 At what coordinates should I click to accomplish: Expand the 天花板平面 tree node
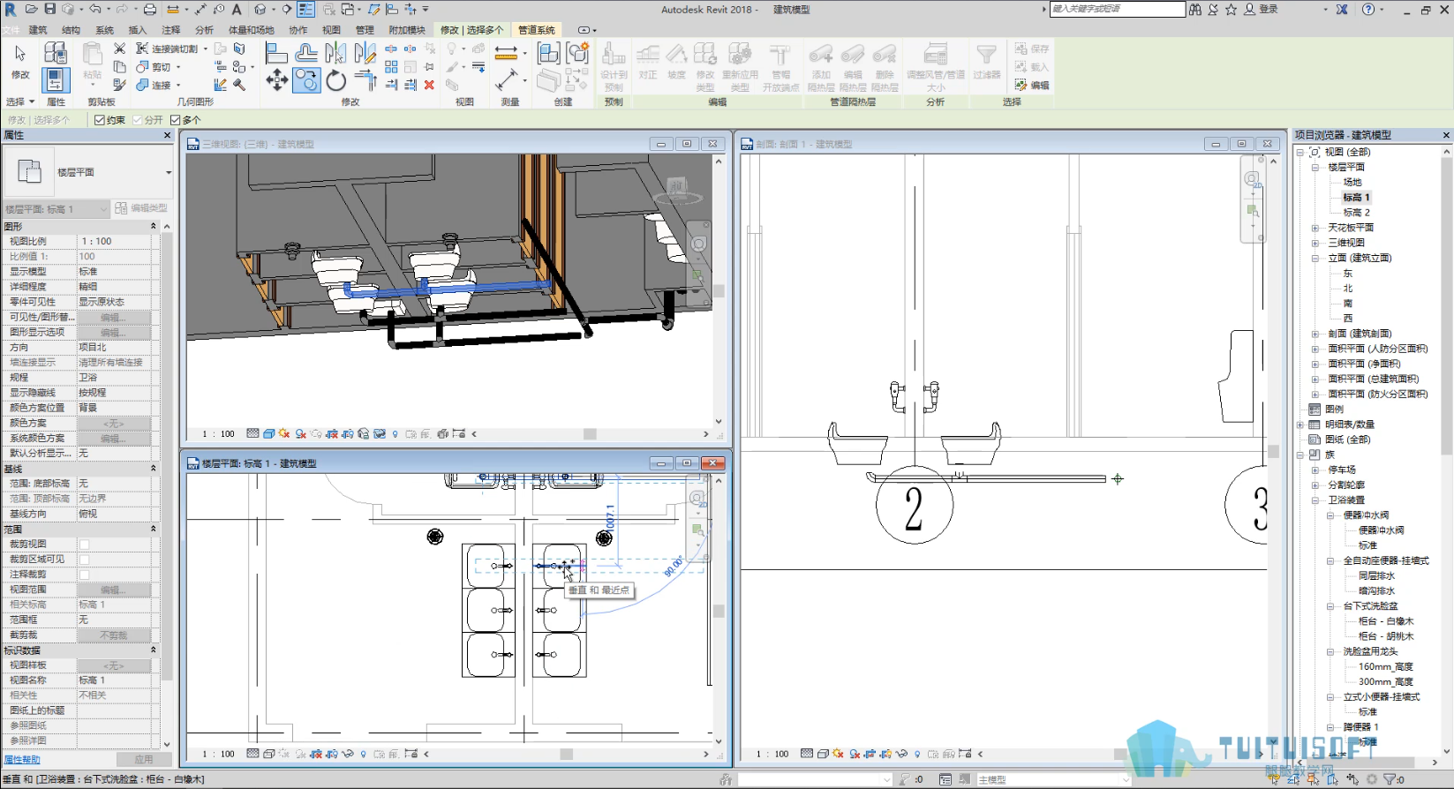coord(1315,228)
